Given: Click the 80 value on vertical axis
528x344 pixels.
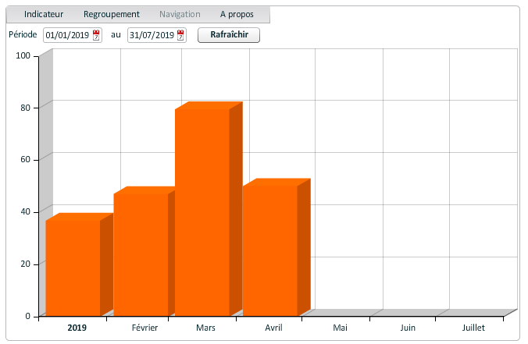Looking at the screenshot, I should 25,108.
